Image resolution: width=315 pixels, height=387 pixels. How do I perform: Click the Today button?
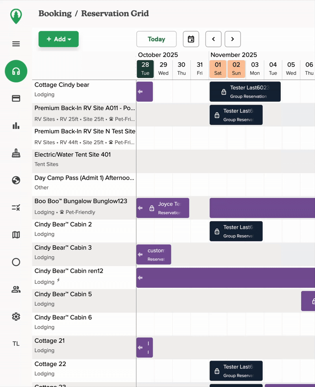pos(156,39)
